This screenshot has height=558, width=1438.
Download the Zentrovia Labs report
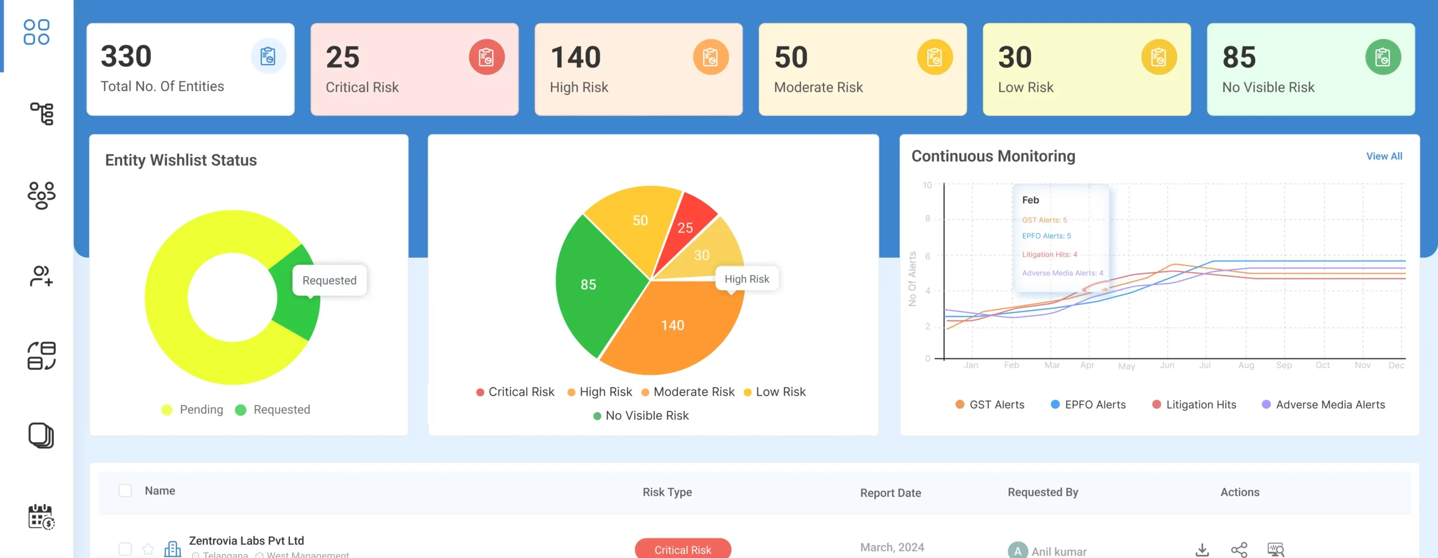(x=1202, y=550)
